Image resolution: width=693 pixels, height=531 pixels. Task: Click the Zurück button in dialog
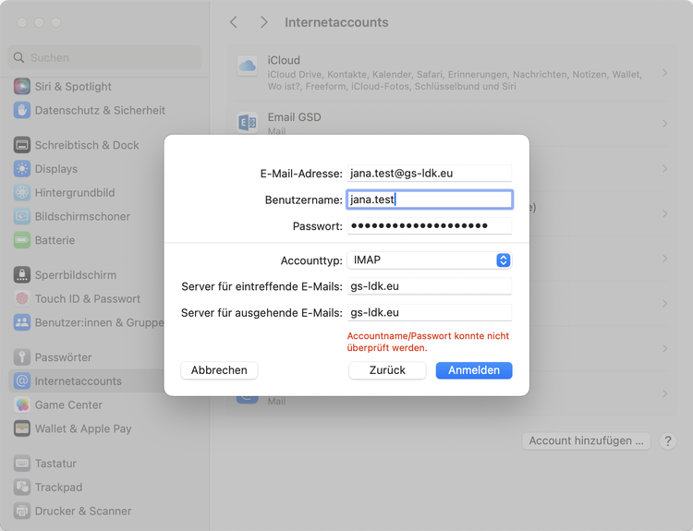(x=387, y=370)
